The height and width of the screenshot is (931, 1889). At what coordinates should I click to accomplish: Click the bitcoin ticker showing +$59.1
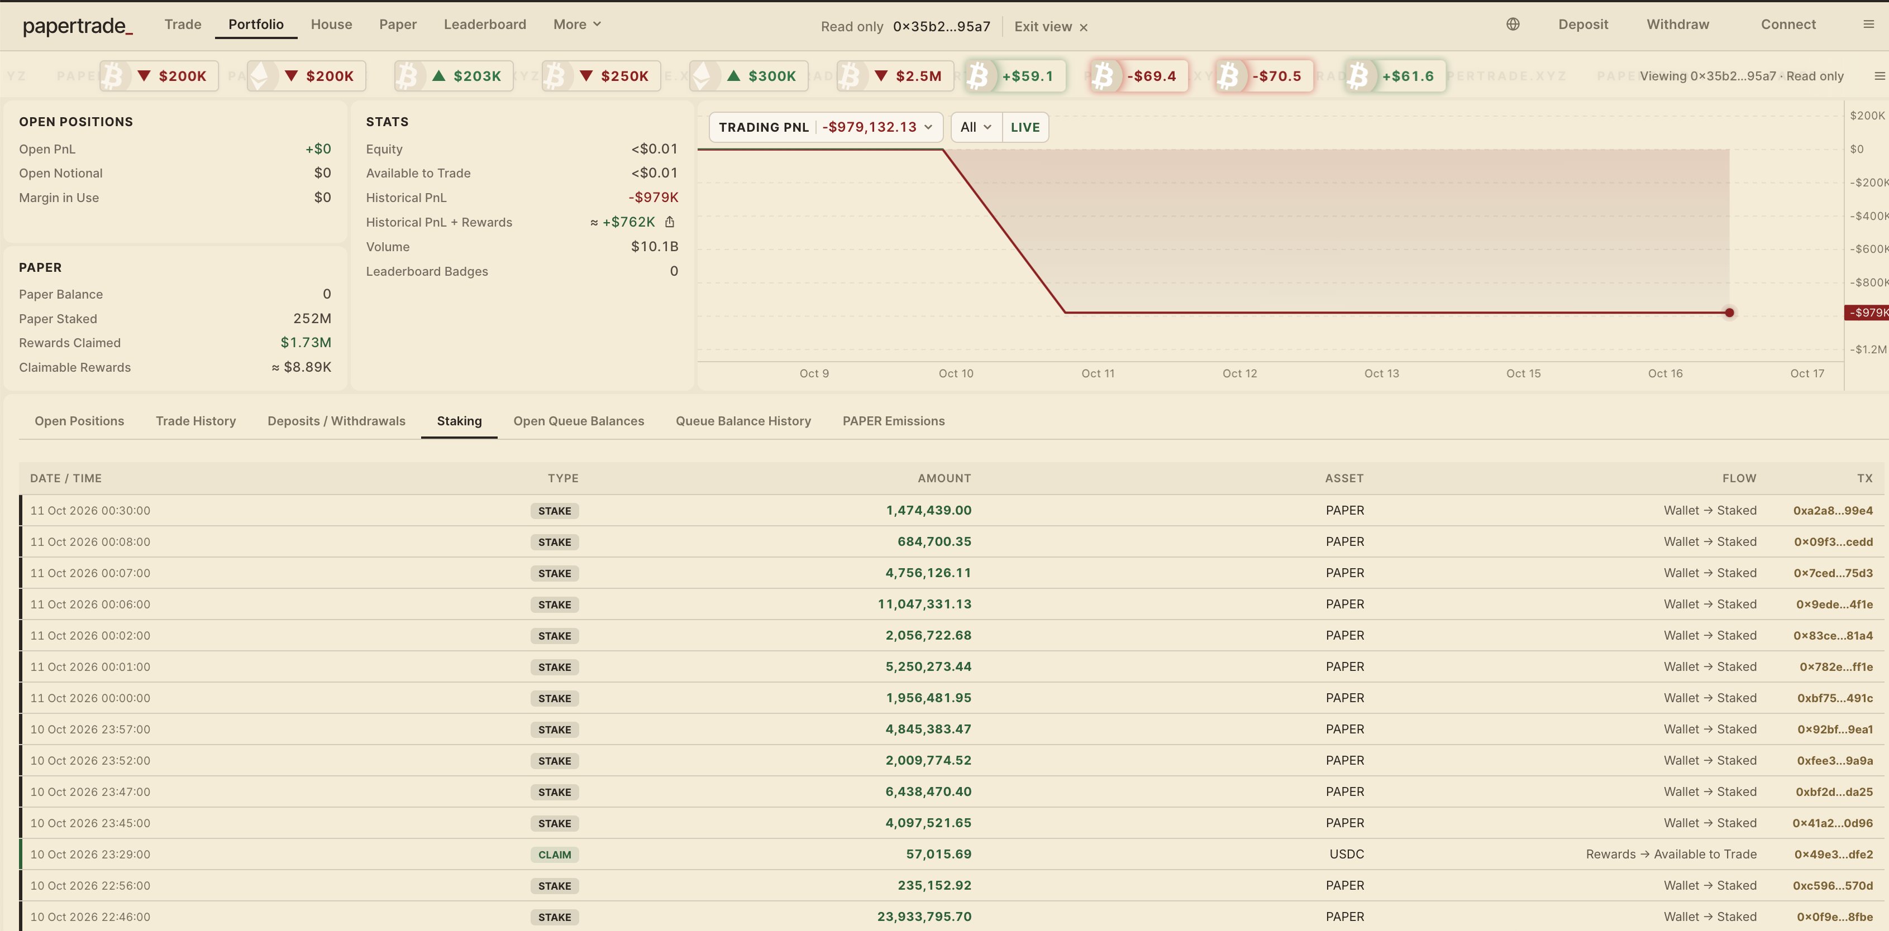[1015, 76]
